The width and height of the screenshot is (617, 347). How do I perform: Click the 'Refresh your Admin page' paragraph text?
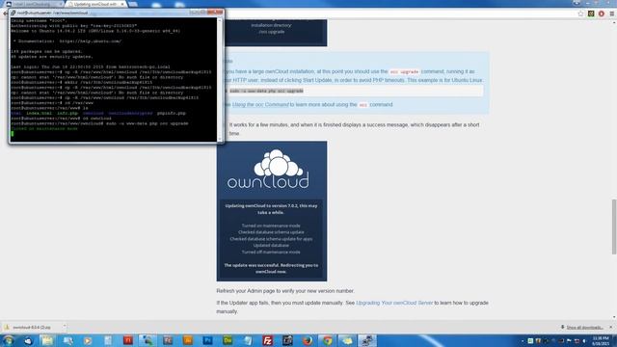click(285, 291)
